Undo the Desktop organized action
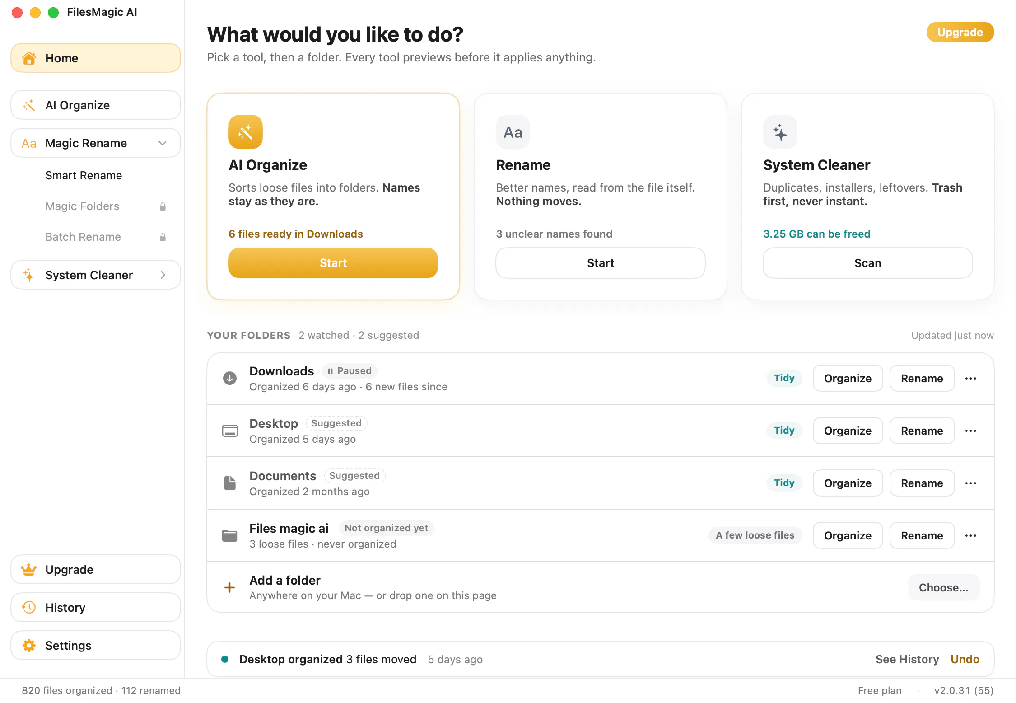Image resolution: width=1016 pixels, height=703 pixels. pyautogui.click(x=965, y=659)
